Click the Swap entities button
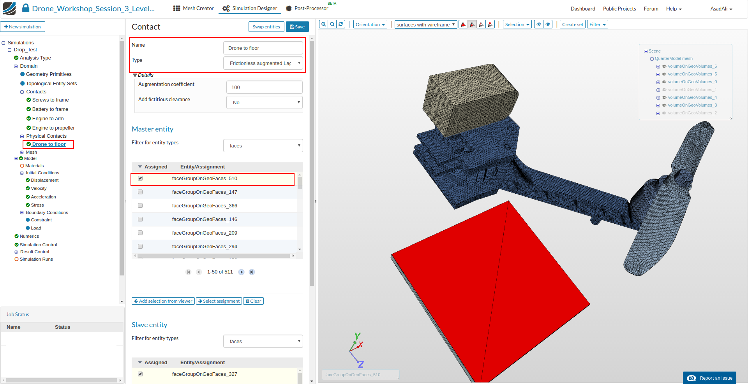This screenshot has width=748, height=384. coord(266,27)
